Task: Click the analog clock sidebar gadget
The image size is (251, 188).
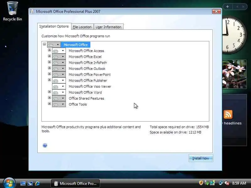Action: pyautogui.click(x=234, y=34)
